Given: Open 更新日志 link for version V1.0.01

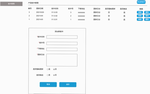Looking at the screenshot, I should pos(97,19).
